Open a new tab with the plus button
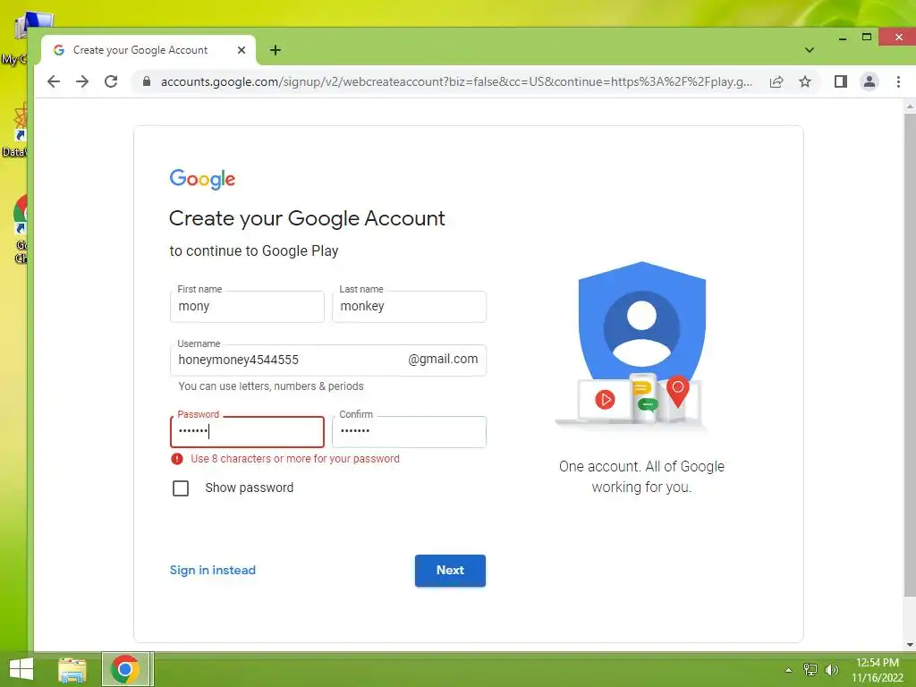This screenshot has width=916, height=687. 276,50
